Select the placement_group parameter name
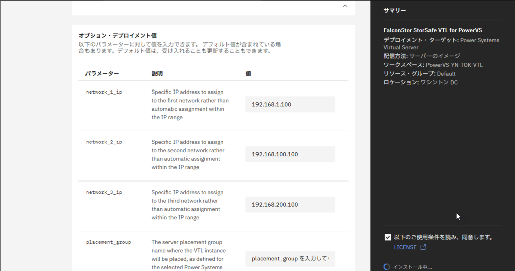515x271 pixels. click(x=109, y=242)
